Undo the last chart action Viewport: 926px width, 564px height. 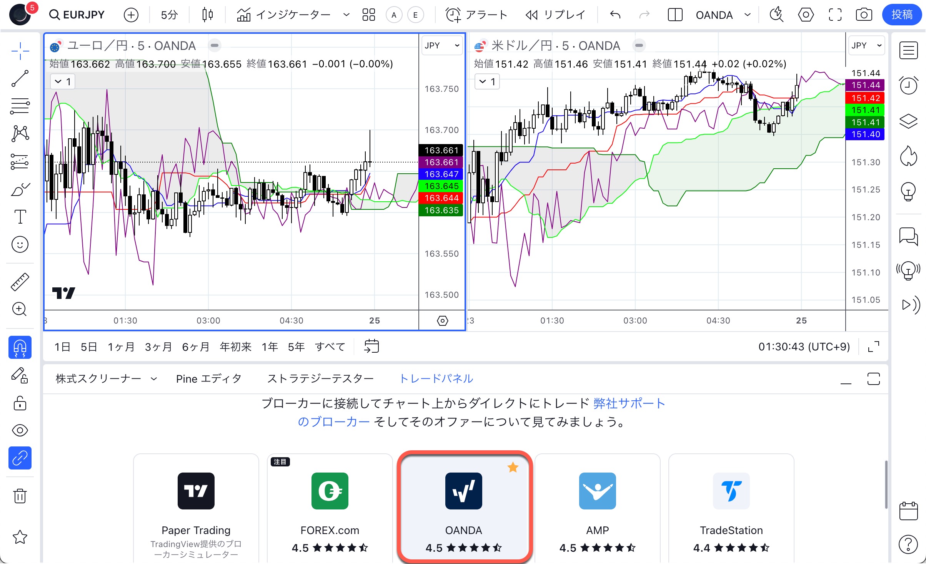coord(615,15)
